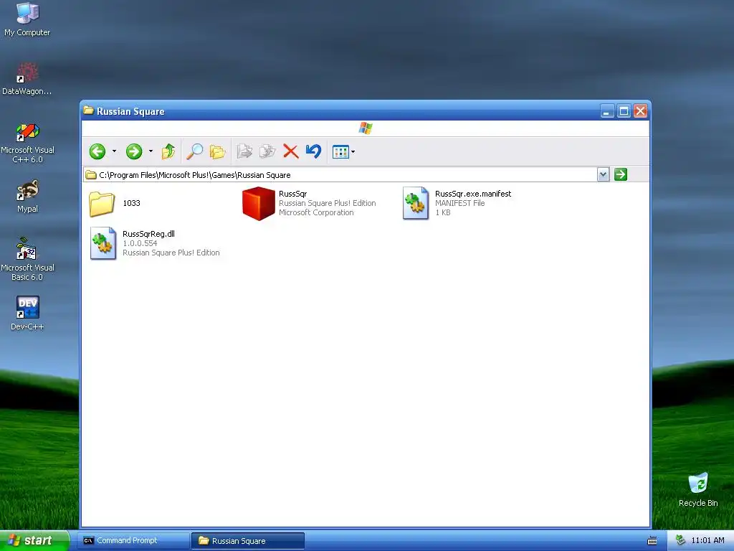Image resolution: width=734 pixels, height=551 pixels.
Task: Expand the address bar dropdown
Action: point(604,175)
